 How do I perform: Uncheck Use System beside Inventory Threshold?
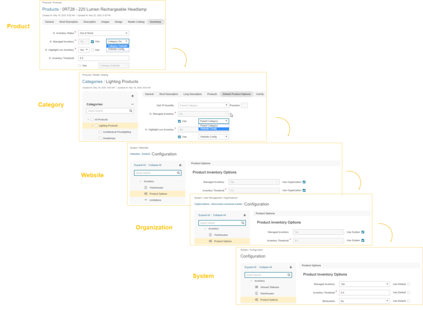pos(362,240)
